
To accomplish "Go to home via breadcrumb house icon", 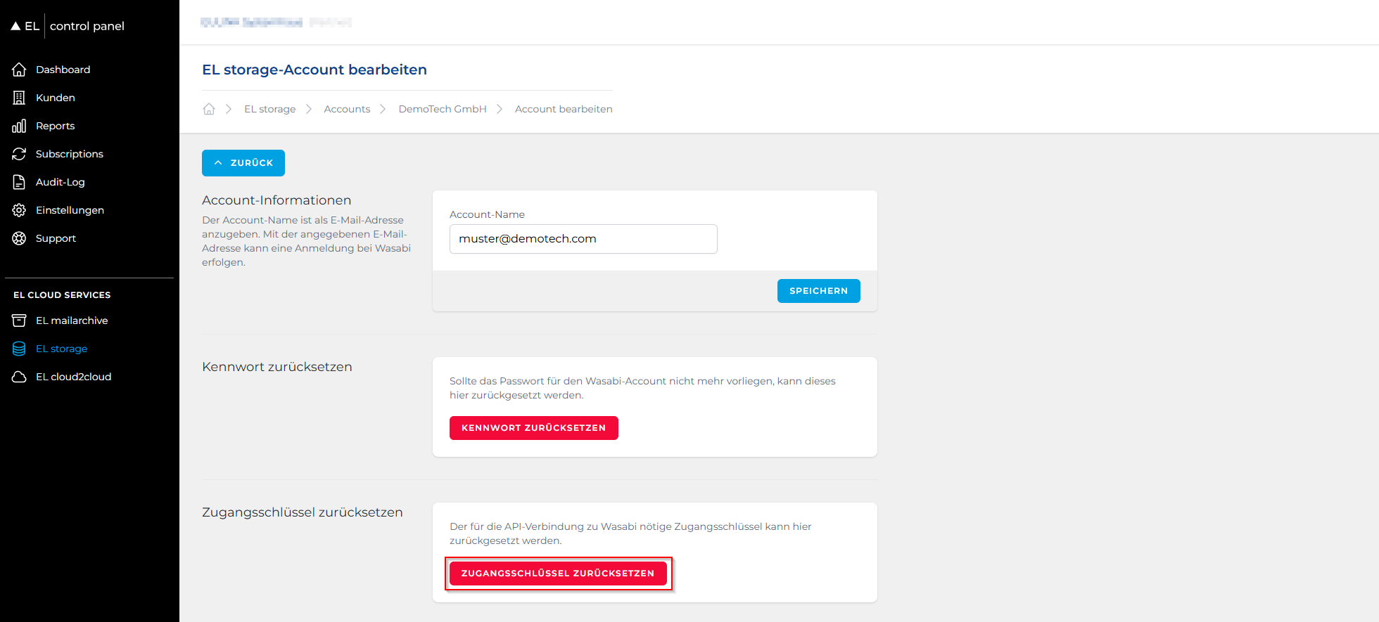I will click(x=209, y=109).
